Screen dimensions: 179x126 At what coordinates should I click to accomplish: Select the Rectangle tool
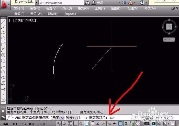click(x=3, y=44)
